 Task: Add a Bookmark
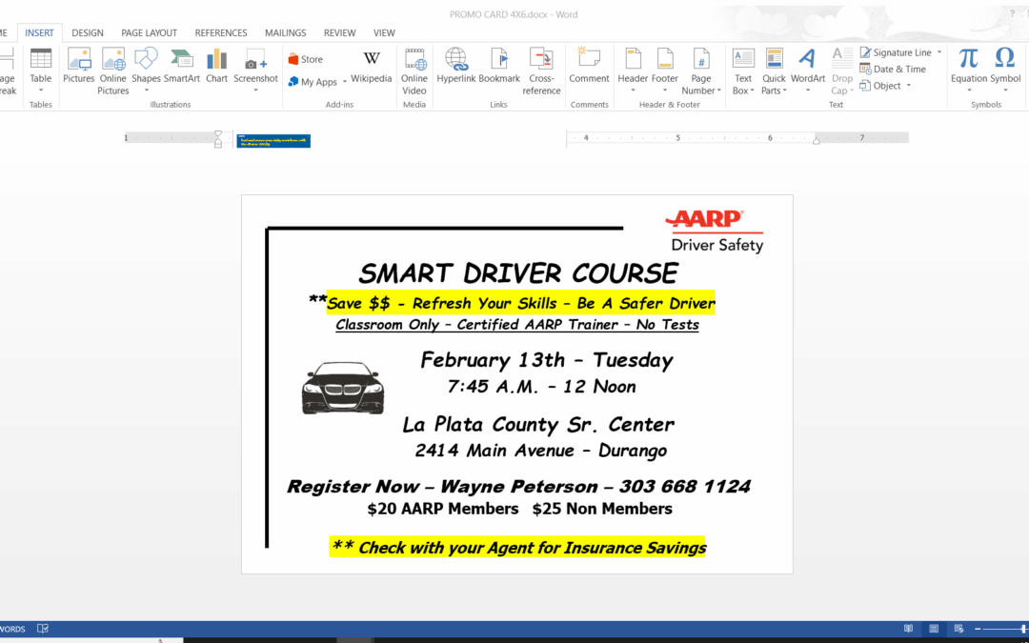499,67
